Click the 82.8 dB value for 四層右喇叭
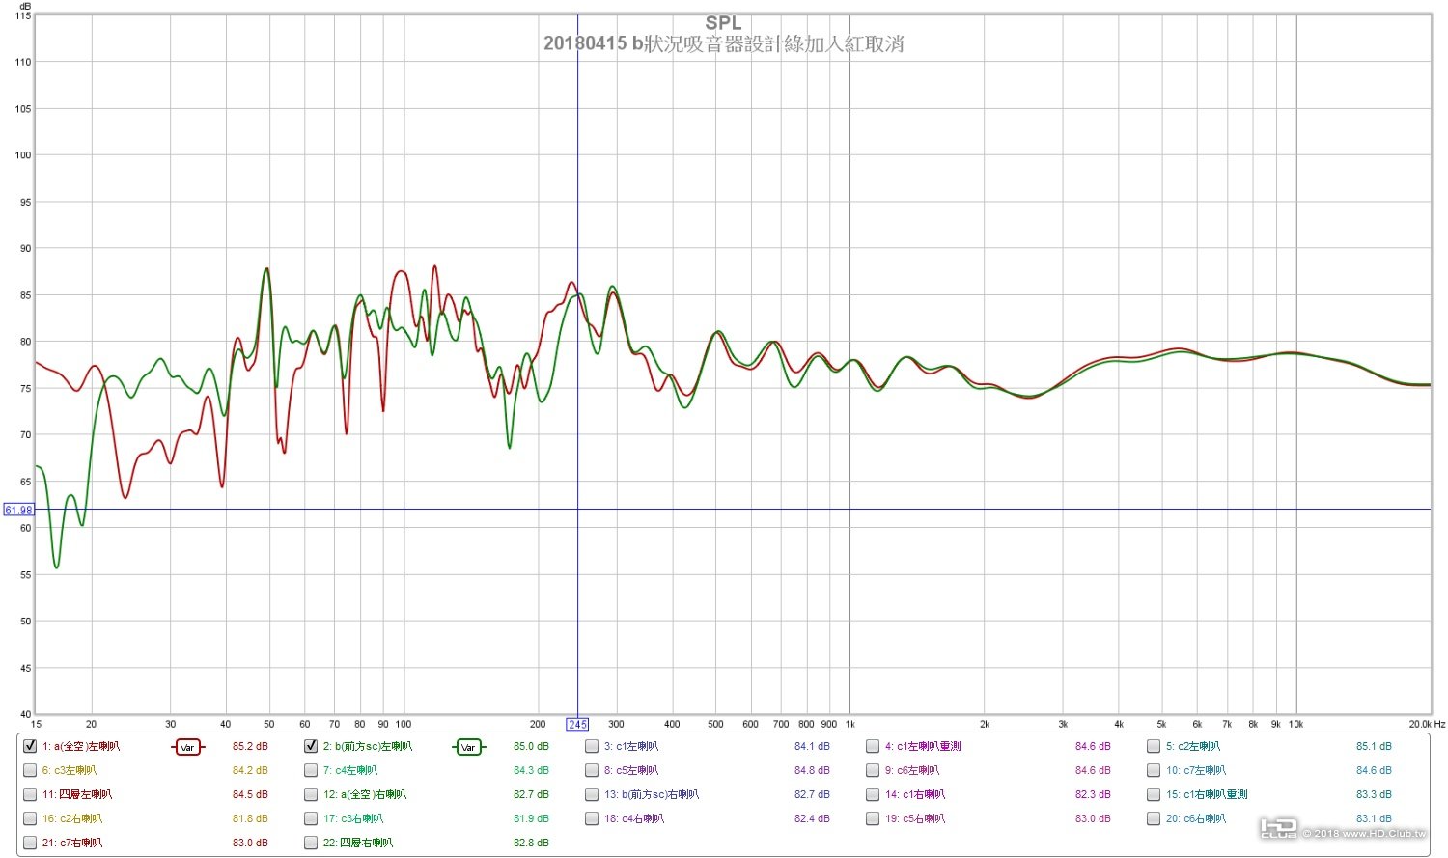The height and width of the screenshot is (858, 1448). coord(531,843)
